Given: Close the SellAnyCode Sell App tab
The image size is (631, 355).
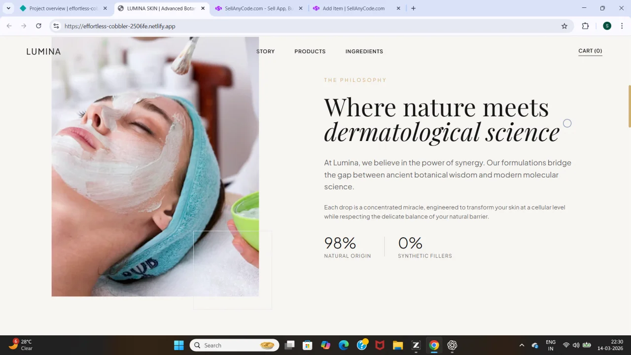Looking at the screenshot, I should pos(301,8).
